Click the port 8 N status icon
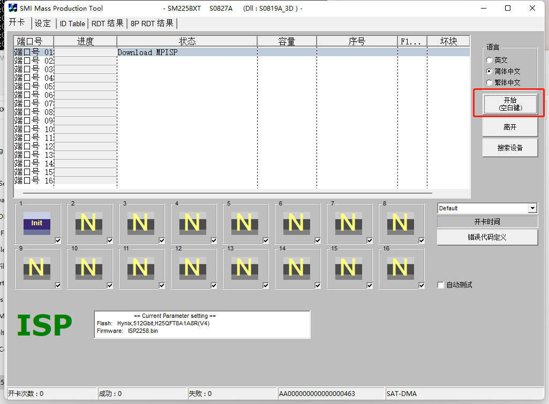549x404 pixels. (400, 223)
